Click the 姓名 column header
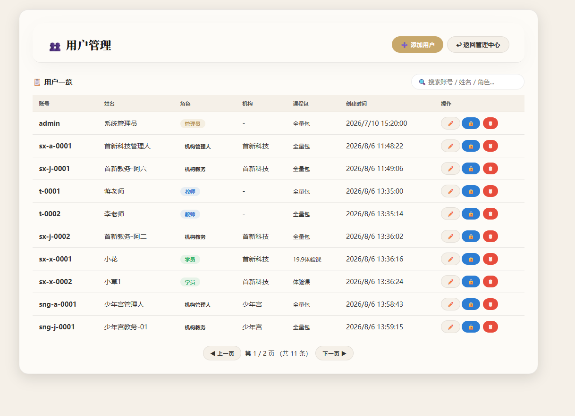Image resolution: width=575 pixels, height=416 pixels. pos(110,104)
